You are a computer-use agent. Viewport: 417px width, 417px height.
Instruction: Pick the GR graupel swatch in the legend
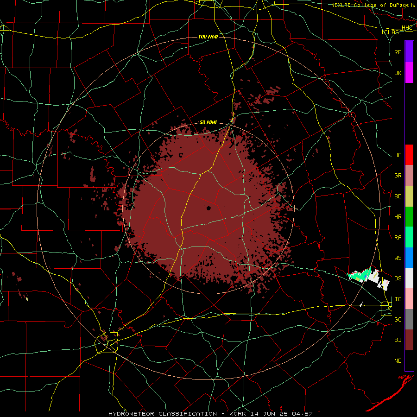pos(409,175)
